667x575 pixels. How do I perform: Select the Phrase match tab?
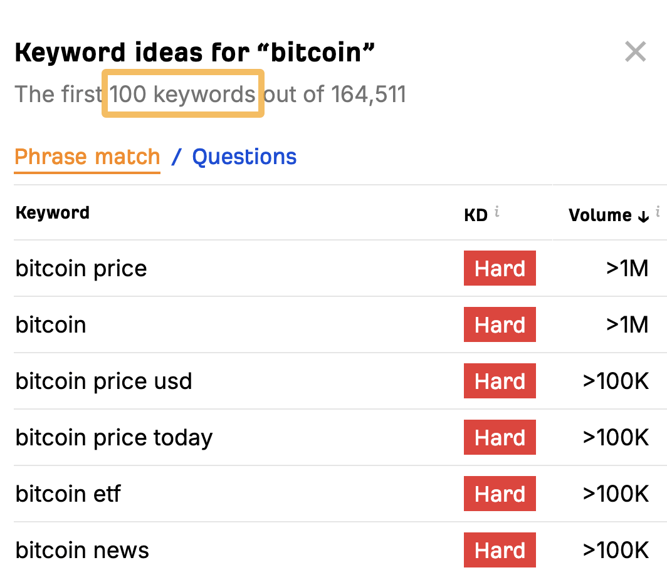click(87, 157)
